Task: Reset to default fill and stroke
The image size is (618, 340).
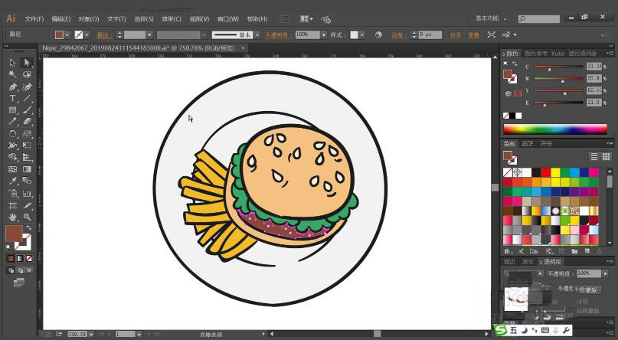Action: click(x=8, y=247)
